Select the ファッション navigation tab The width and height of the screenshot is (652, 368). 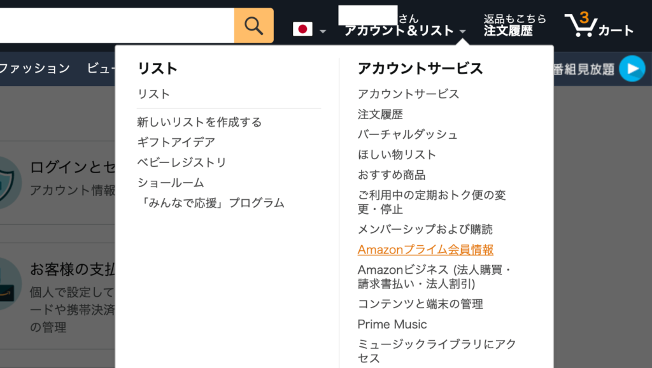[34, 68]
